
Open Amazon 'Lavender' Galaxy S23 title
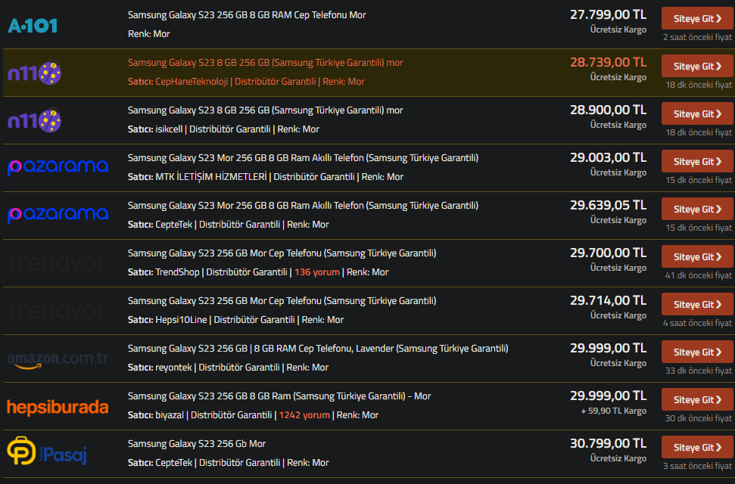point(318,349)
